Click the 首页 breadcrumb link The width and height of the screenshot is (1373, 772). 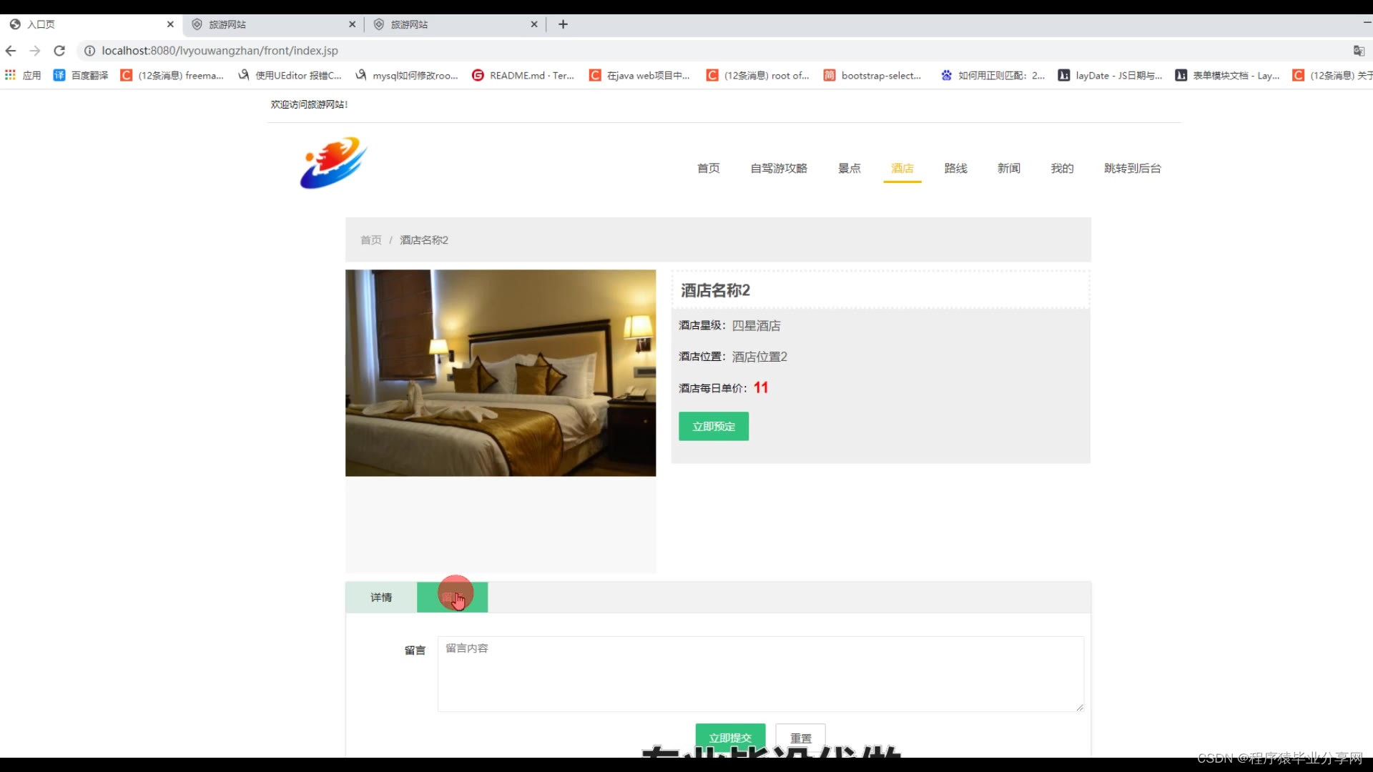pyautogui.click(x=370, y=240)
